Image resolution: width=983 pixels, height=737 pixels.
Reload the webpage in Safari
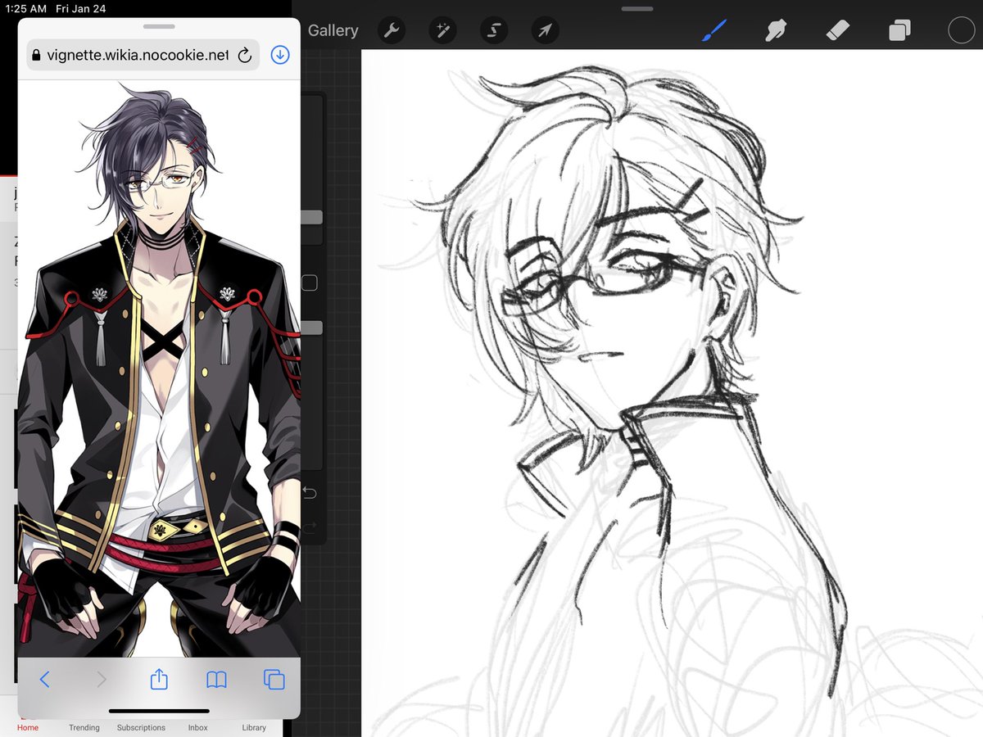click(x=243, y=54)
